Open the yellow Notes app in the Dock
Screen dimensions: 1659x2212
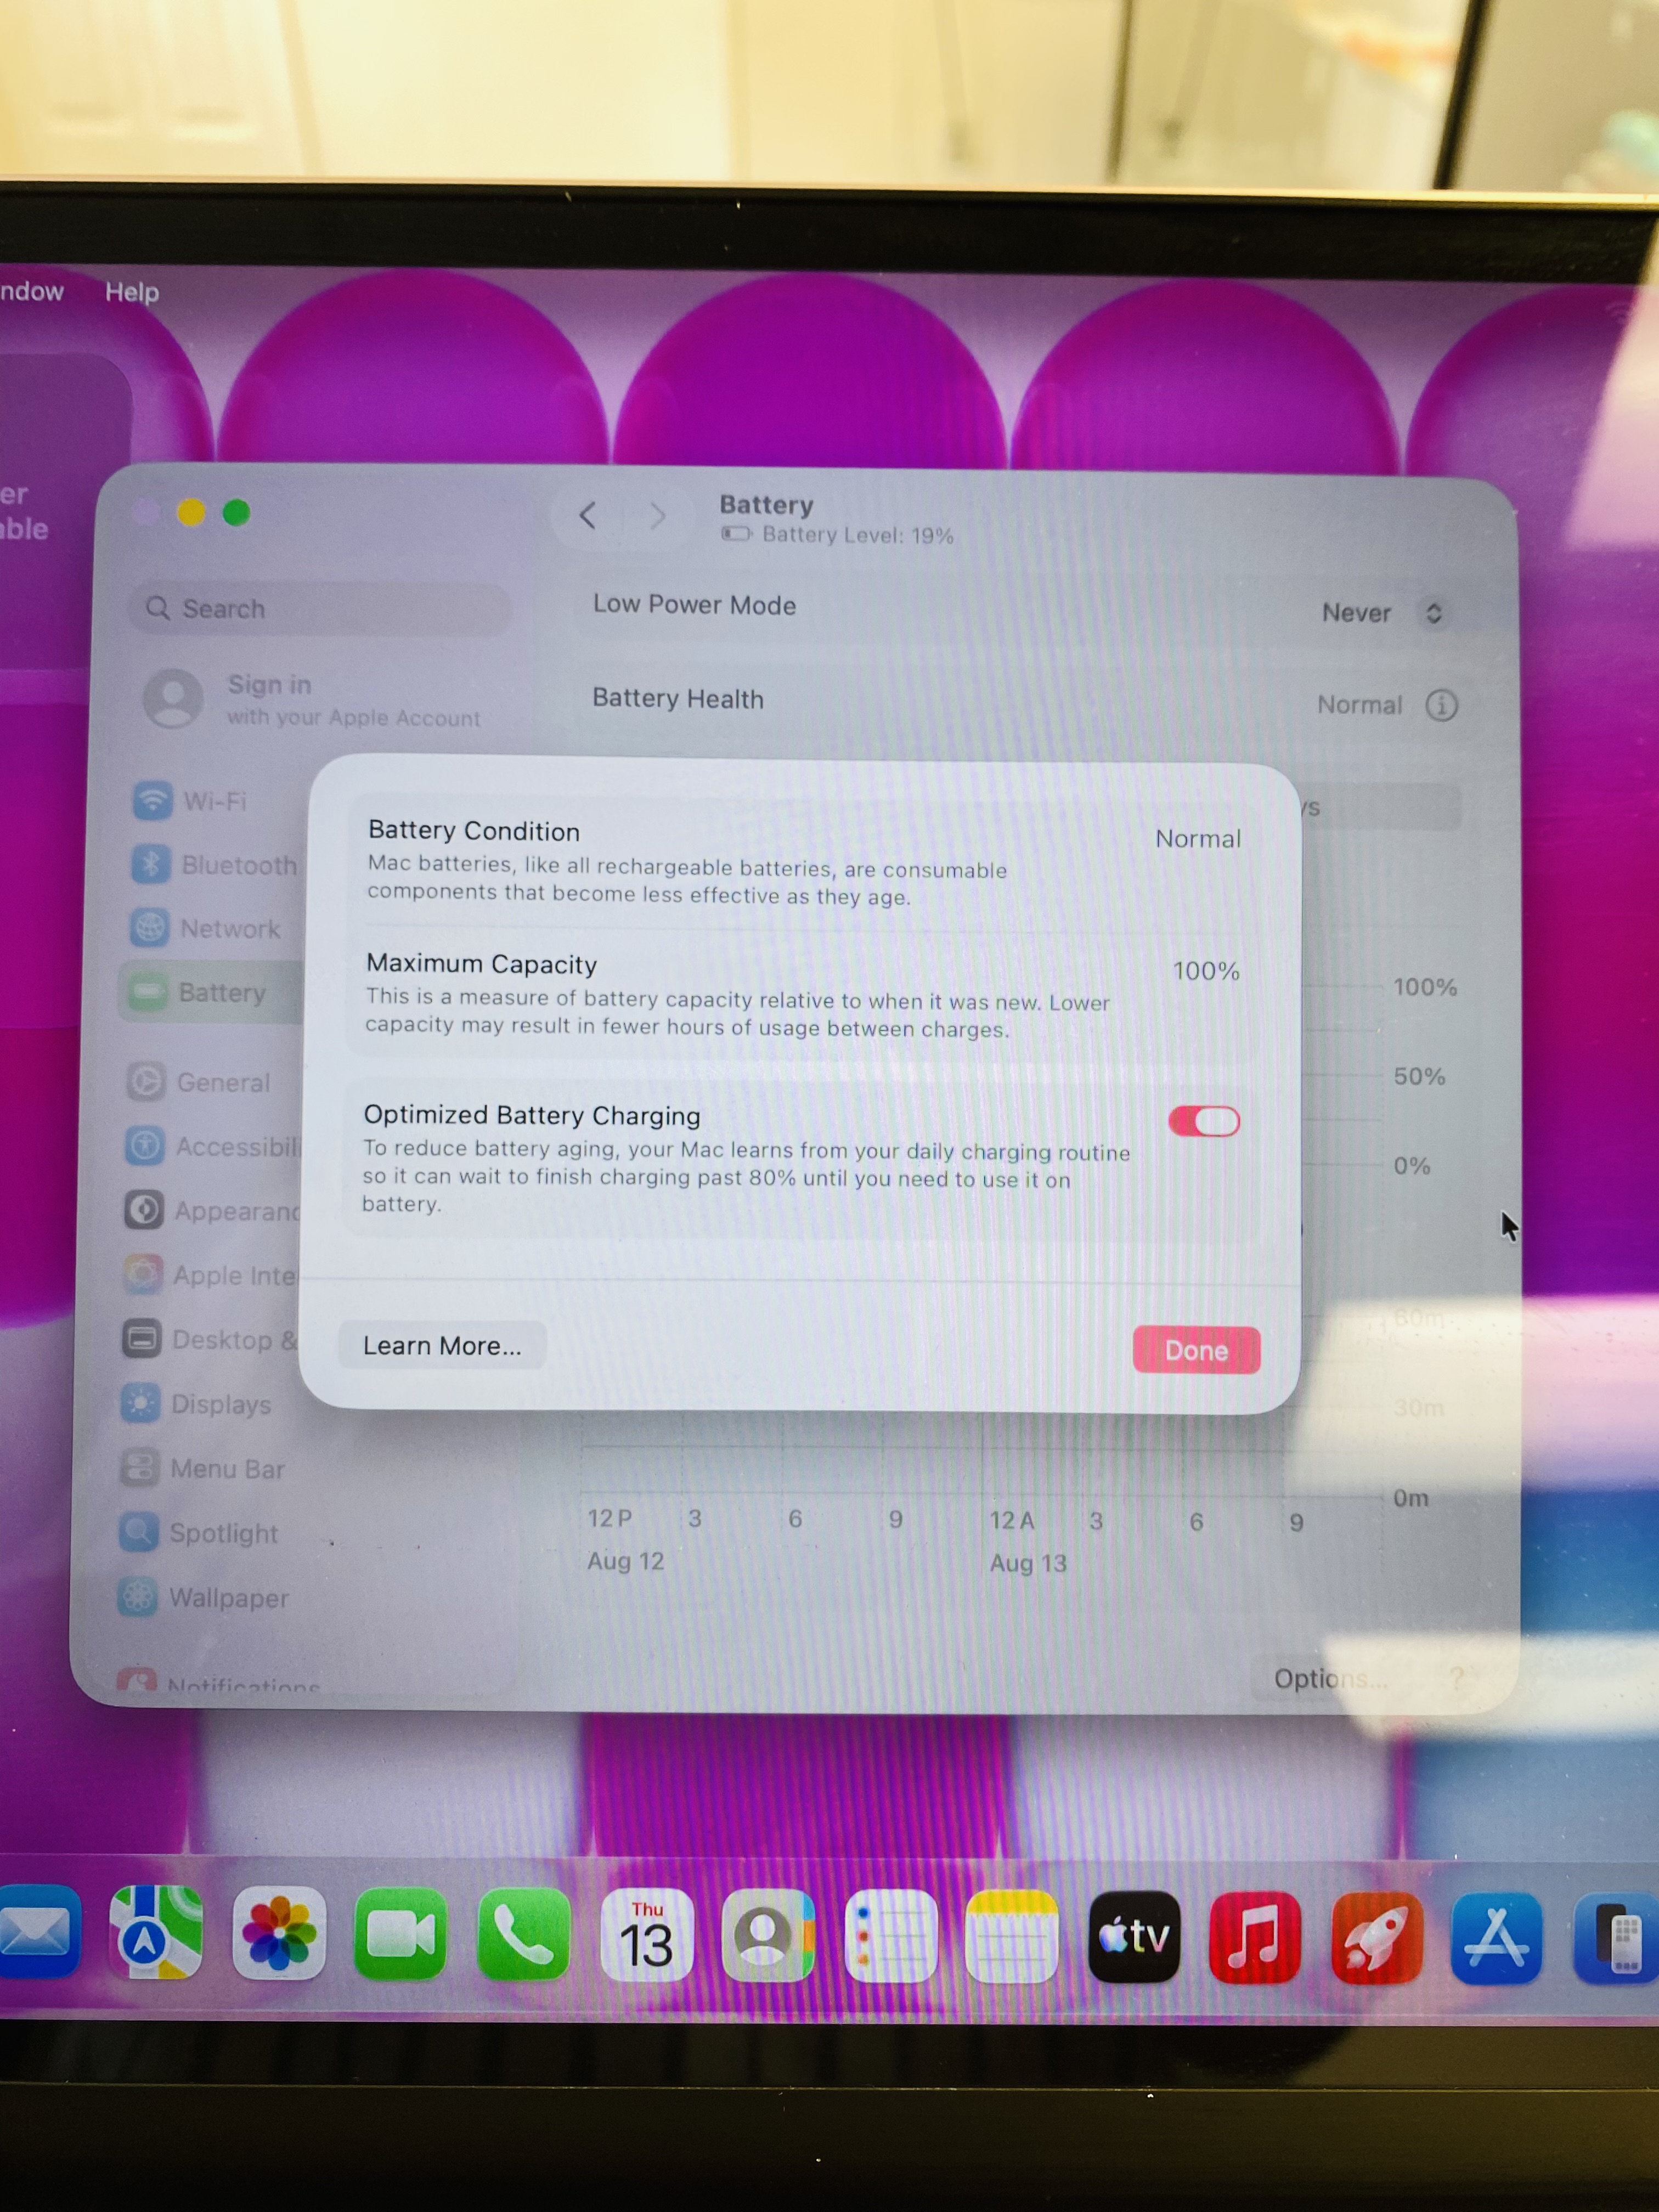point(1011,1937)
